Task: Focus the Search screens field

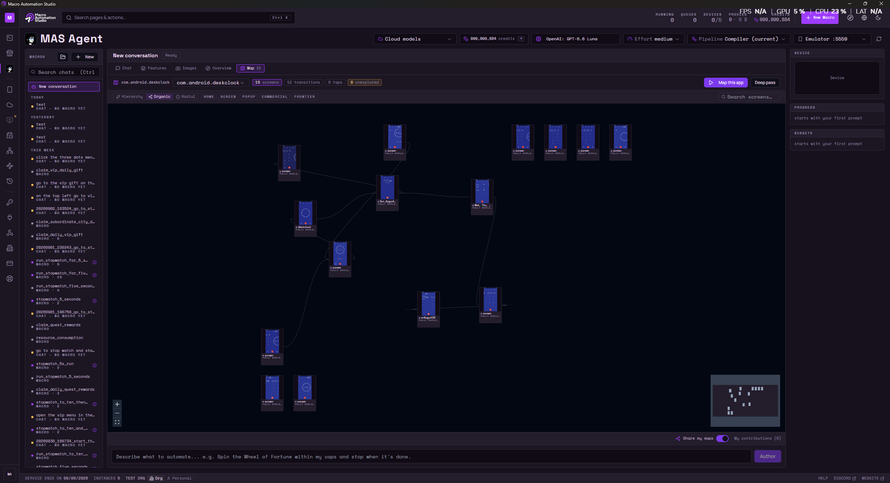Action: [749, 97]
